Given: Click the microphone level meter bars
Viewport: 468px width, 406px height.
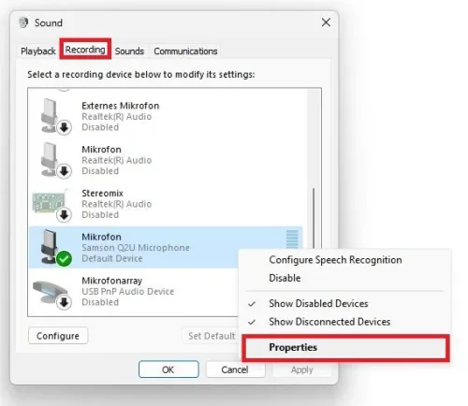Looking at the screenshot, I should coord(292,239).
